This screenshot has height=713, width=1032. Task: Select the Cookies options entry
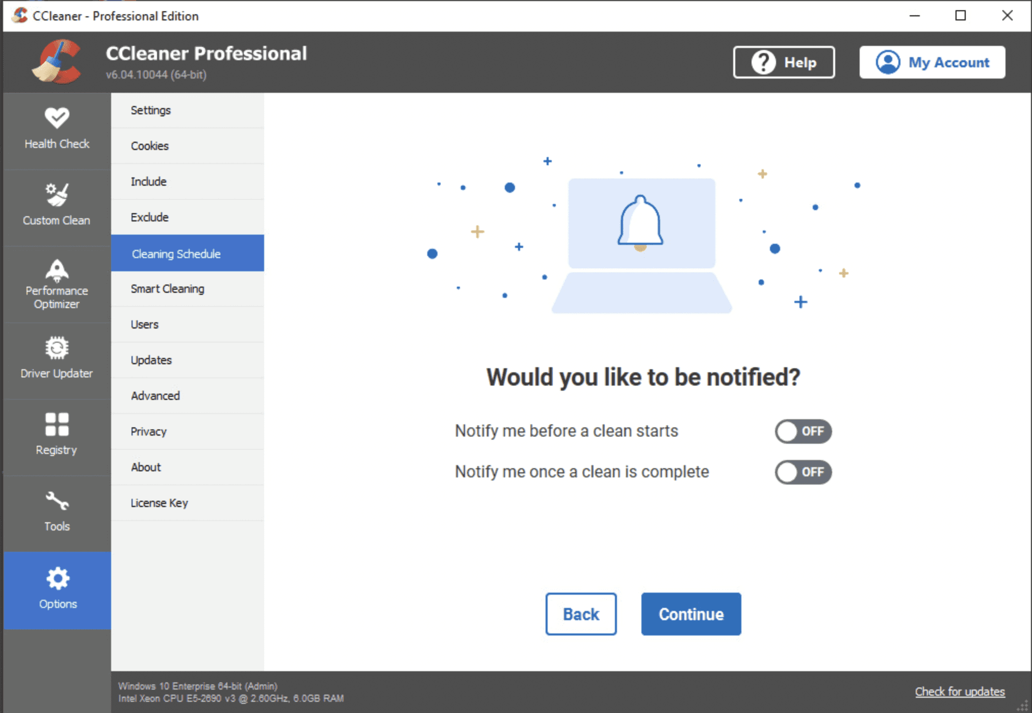pyautogui.click(x=149, y=146)
